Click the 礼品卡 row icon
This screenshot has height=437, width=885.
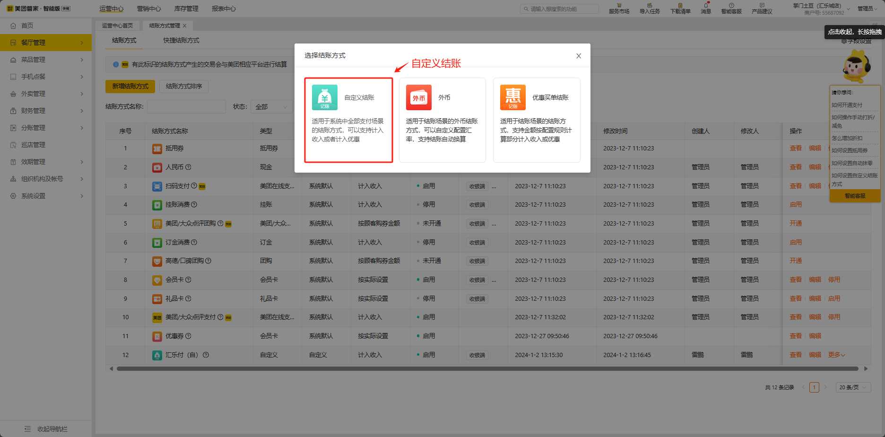157,299
